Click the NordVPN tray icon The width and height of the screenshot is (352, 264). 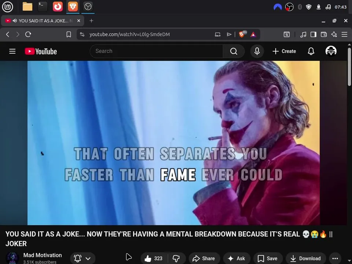point(278,7)
